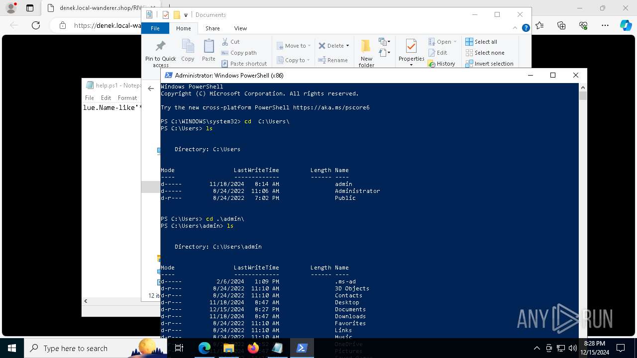637x358 pixels.
Task: Click Notepad horizontal scrollbar left arrow
Action: (x=86, y=301)
